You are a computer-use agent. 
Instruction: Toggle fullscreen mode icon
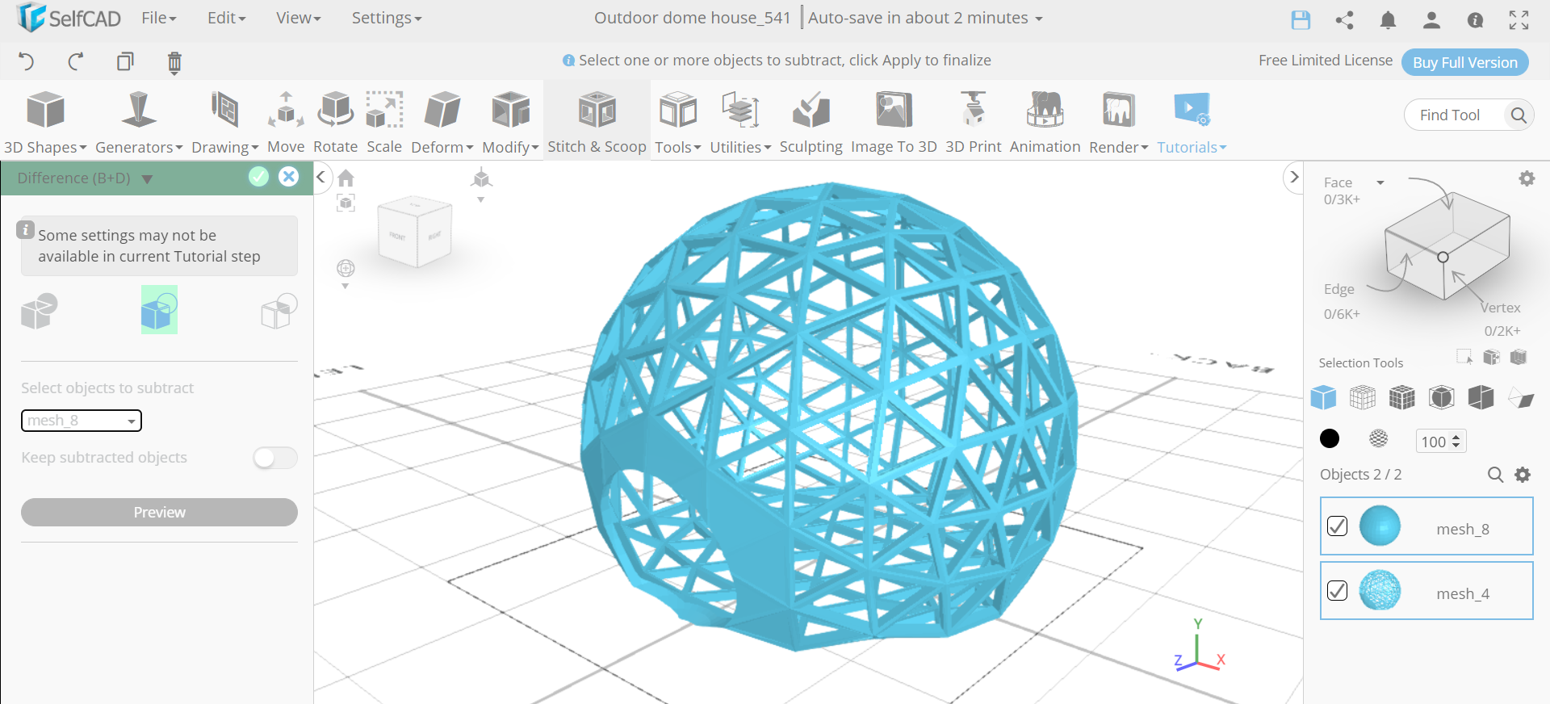pos(1519,20)
